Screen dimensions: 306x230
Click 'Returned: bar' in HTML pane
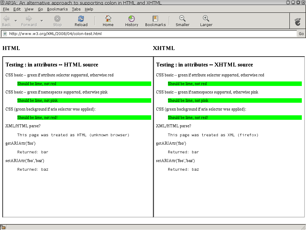point(33,152)
